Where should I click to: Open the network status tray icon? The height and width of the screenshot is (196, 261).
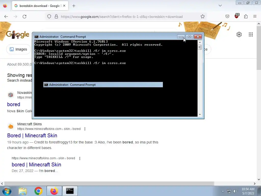[229, 191]
